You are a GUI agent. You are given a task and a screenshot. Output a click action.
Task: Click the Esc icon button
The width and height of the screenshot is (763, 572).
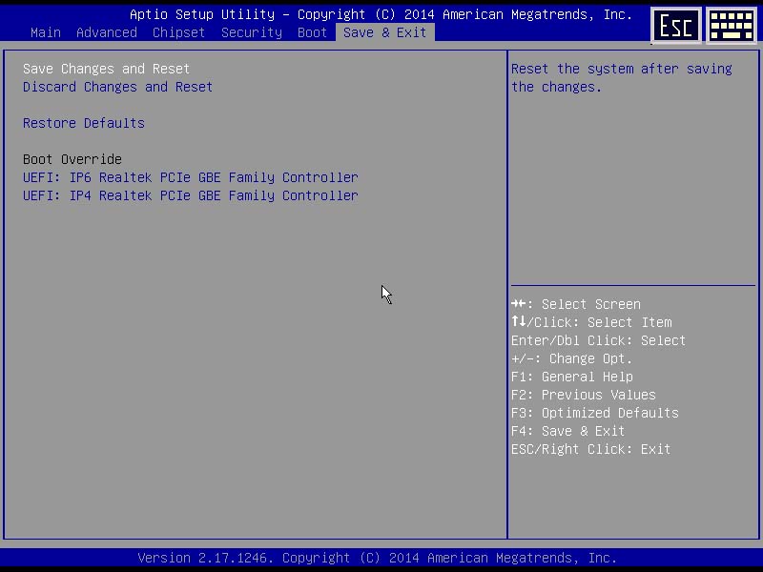(676, 26)
